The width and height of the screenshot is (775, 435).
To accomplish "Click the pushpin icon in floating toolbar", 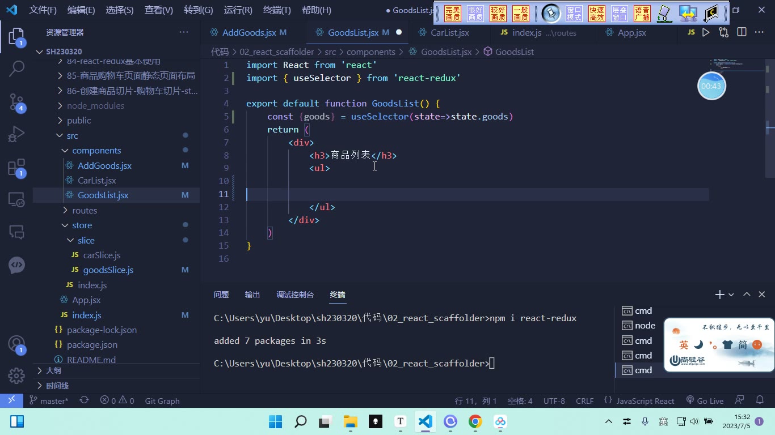I will click(x=550, y=14).
